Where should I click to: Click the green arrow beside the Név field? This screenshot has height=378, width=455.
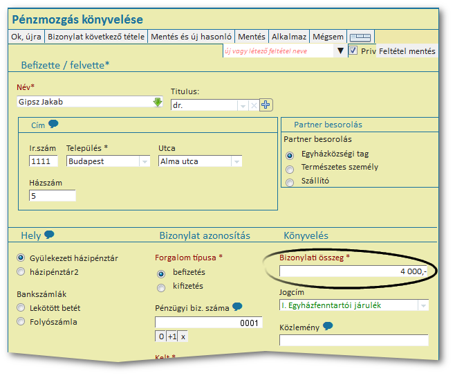[157, 102]
